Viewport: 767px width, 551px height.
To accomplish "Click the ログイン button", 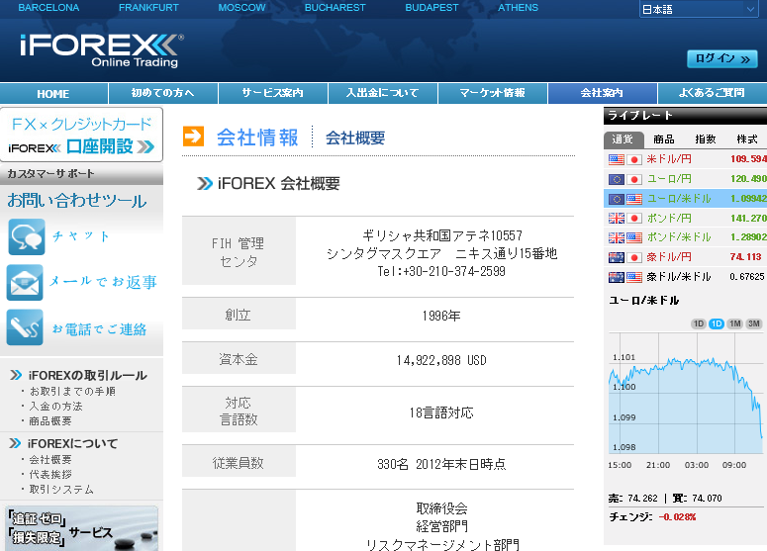I will 721,58.
